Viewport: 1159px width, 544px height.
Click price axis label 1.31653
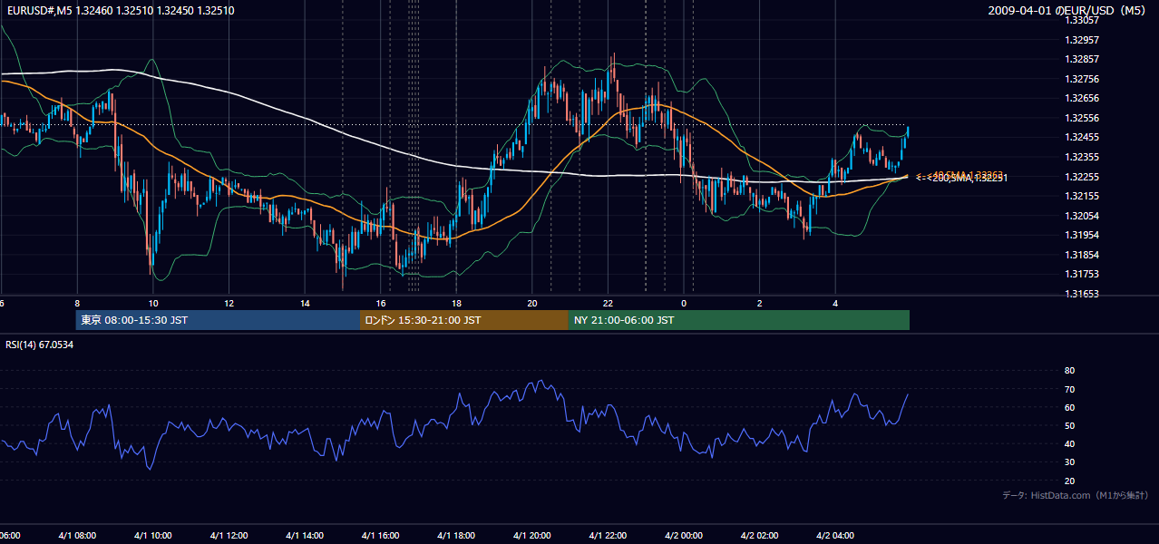1082,294
